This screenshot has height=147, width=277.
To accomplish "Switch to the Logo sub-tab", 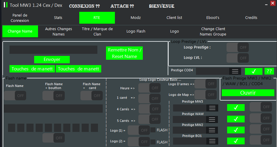I will [175, 31].
